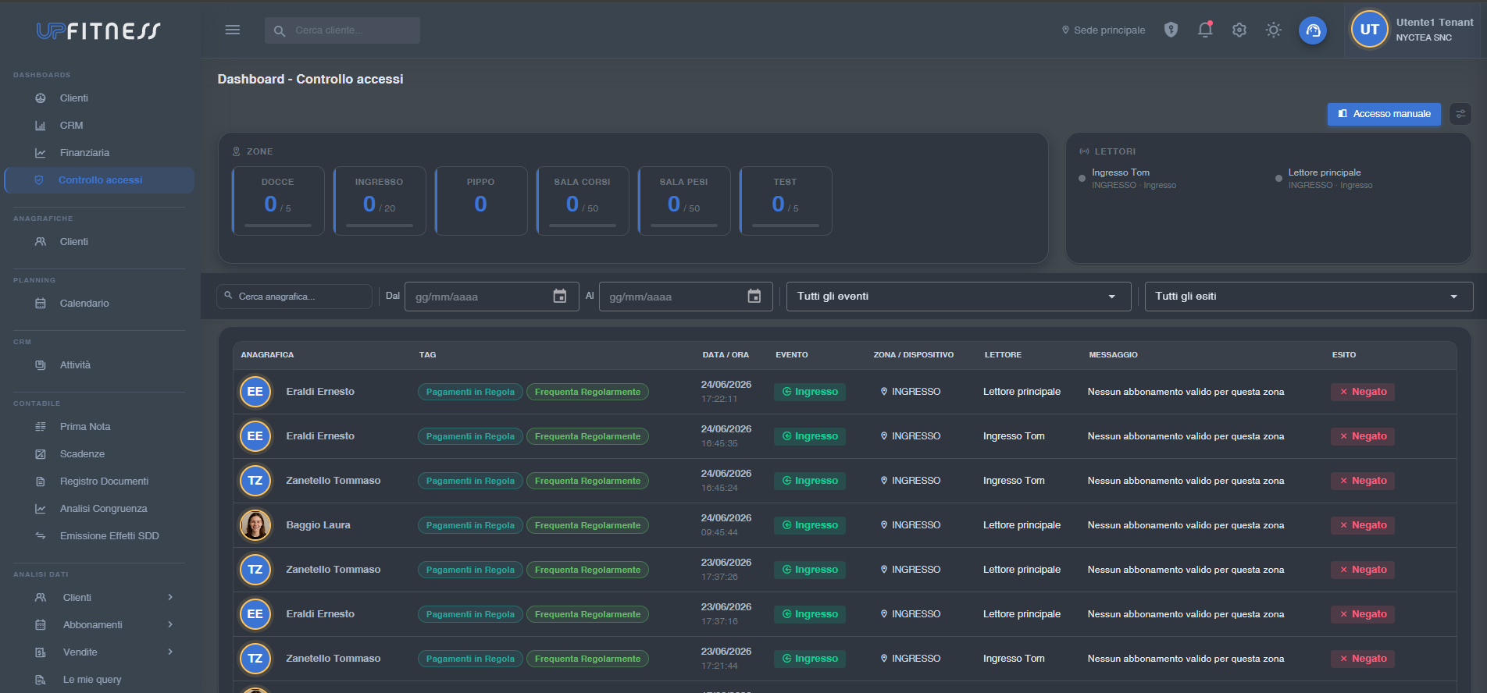Click Negato badge for 17:22:11 row
The image size is (1487, 693).
coord(1363,392)
